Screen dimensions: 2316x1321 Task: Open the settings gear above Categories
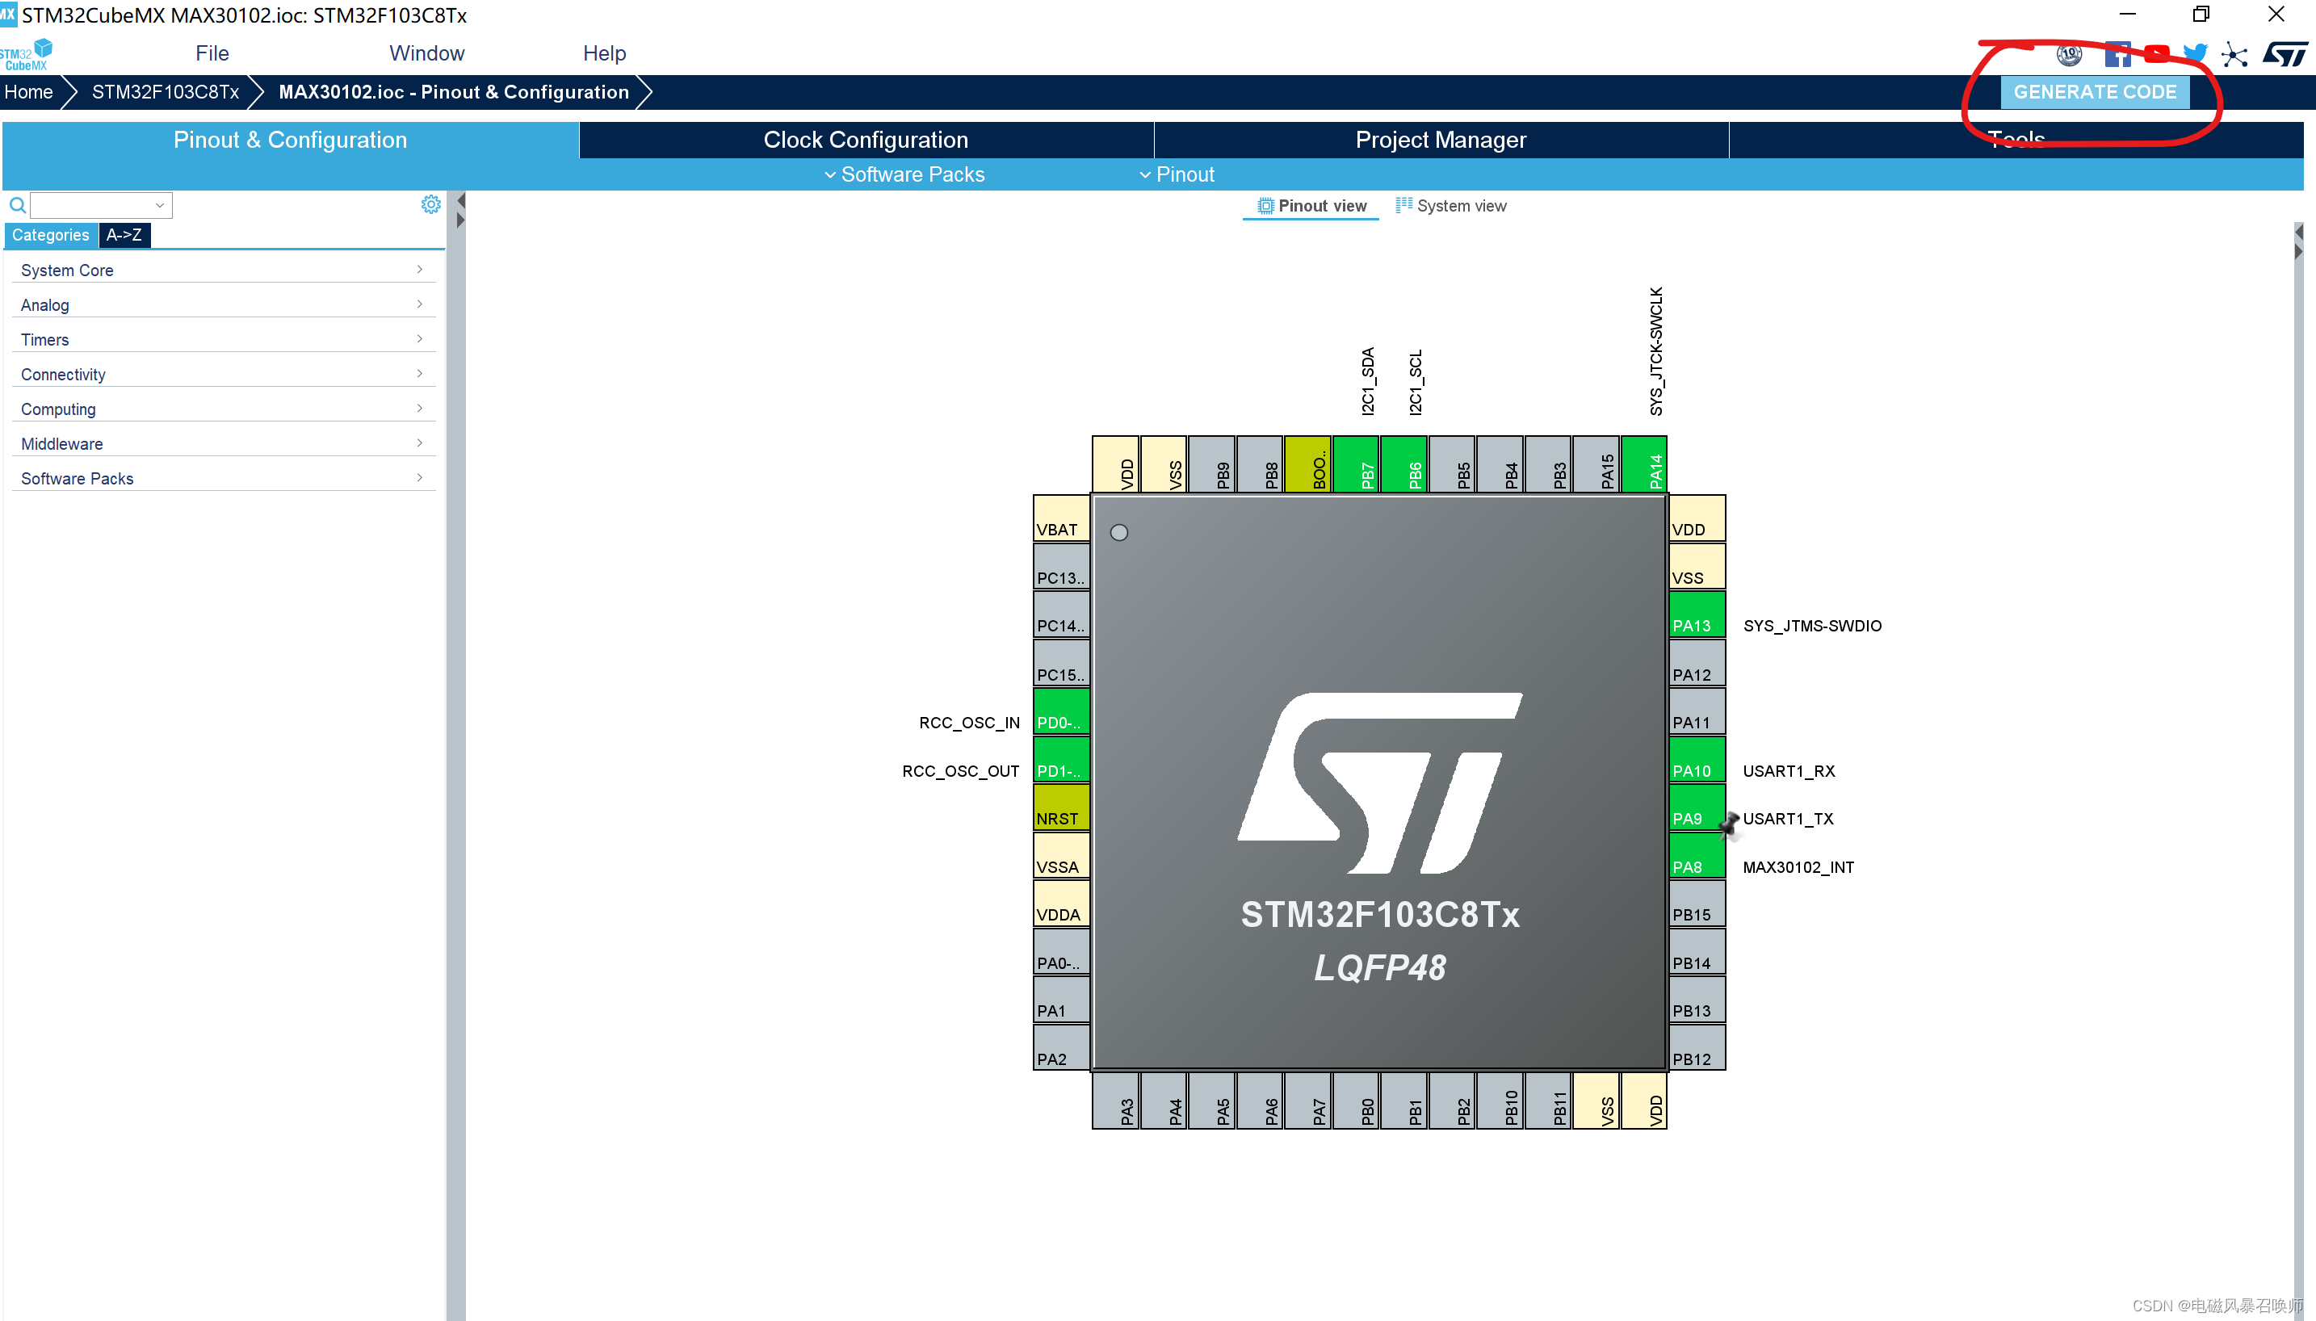pos(431,204)
